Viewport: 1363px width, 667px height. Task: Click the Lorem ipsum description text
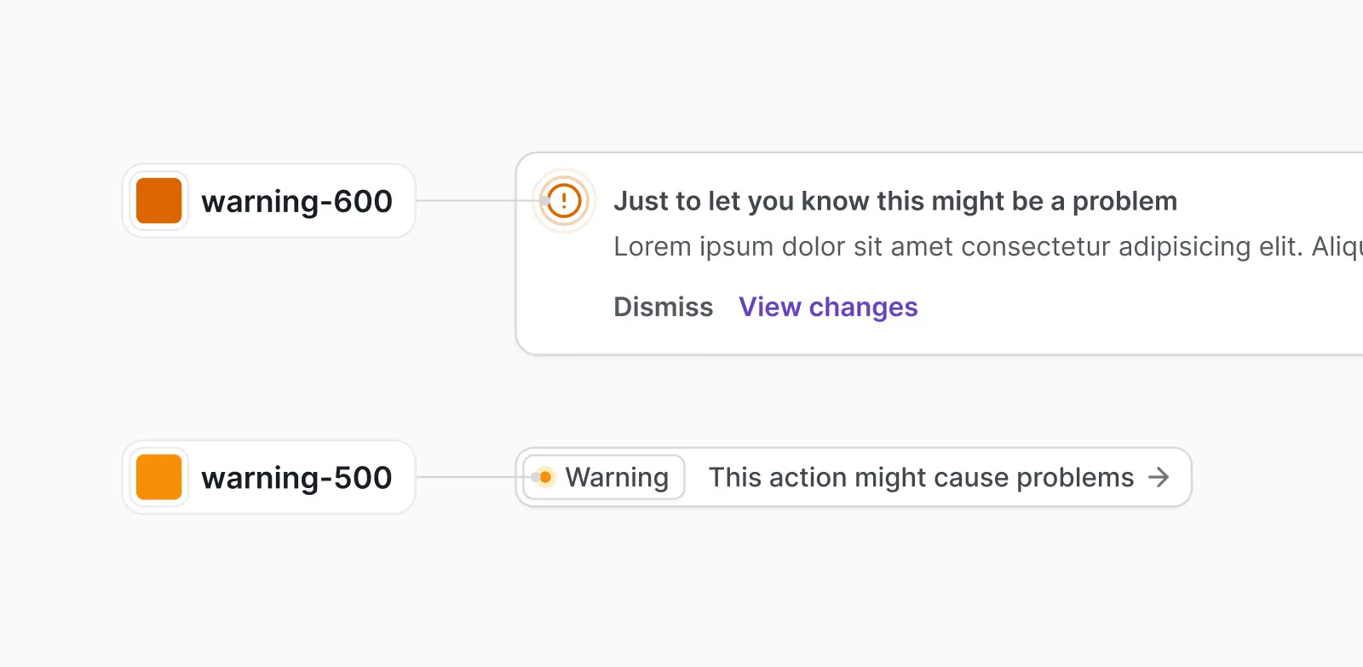click(x=988, y=246)
